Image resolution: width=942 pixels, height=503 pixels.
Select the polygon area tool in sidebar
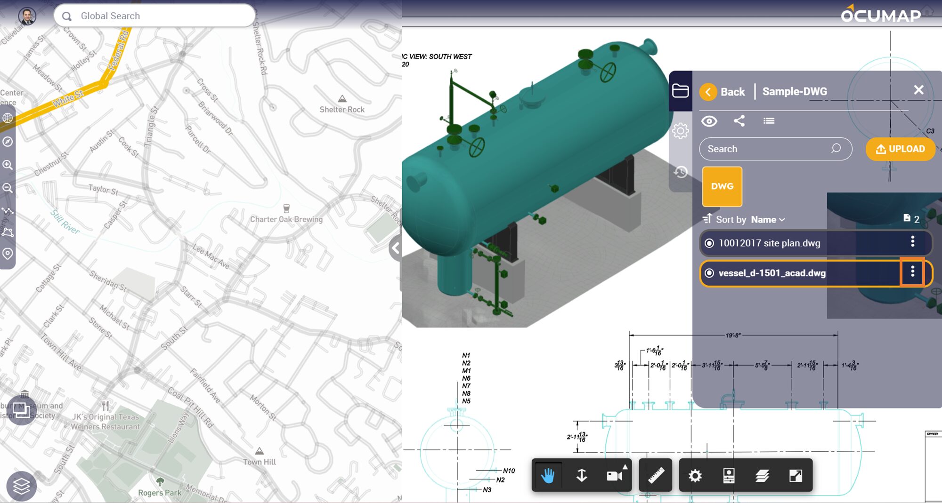pos(8,232)
